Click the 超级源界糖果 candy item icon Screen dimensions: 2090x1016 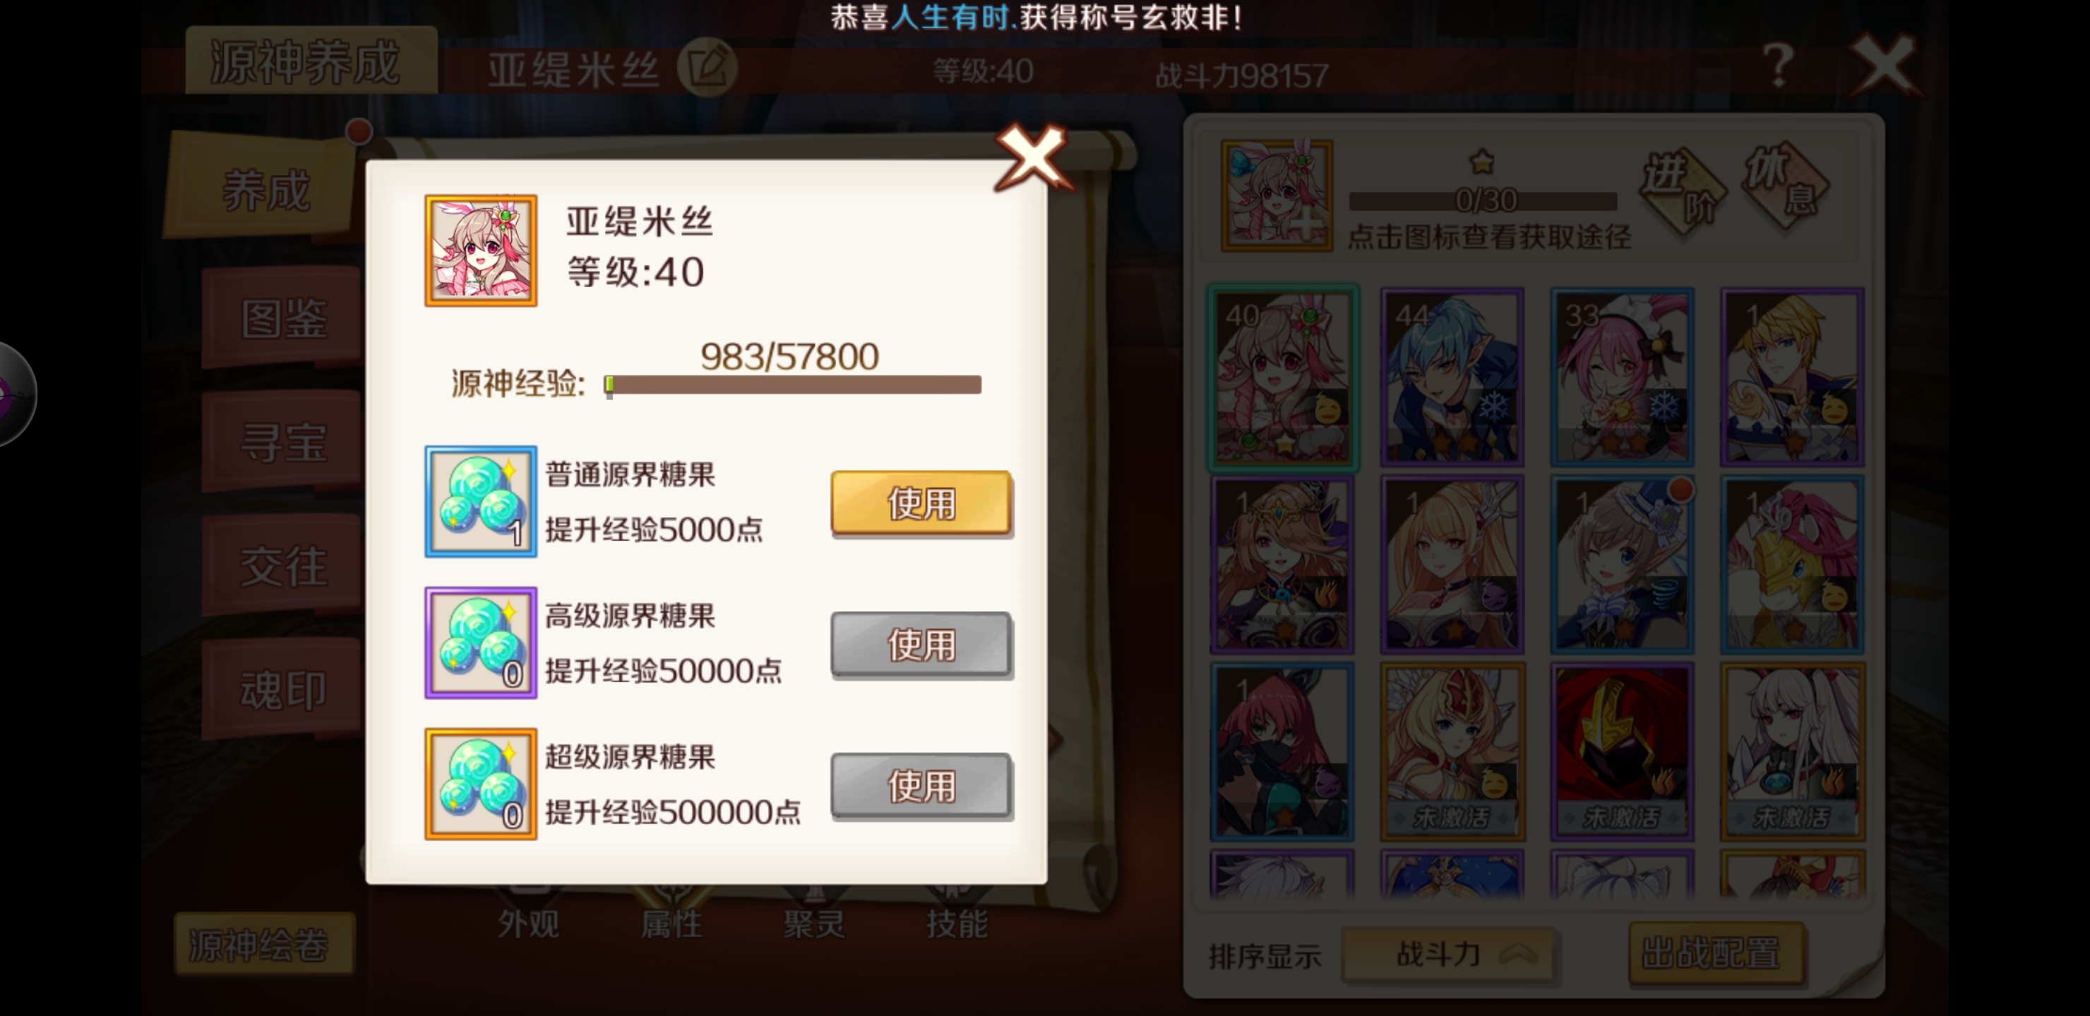(x=480, y=783)
